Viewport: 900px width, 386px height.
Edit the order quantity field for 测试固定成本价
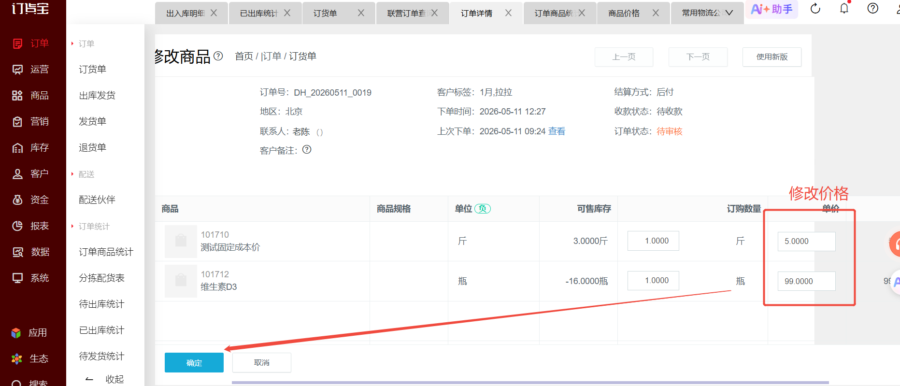click(x=653, y=241)
